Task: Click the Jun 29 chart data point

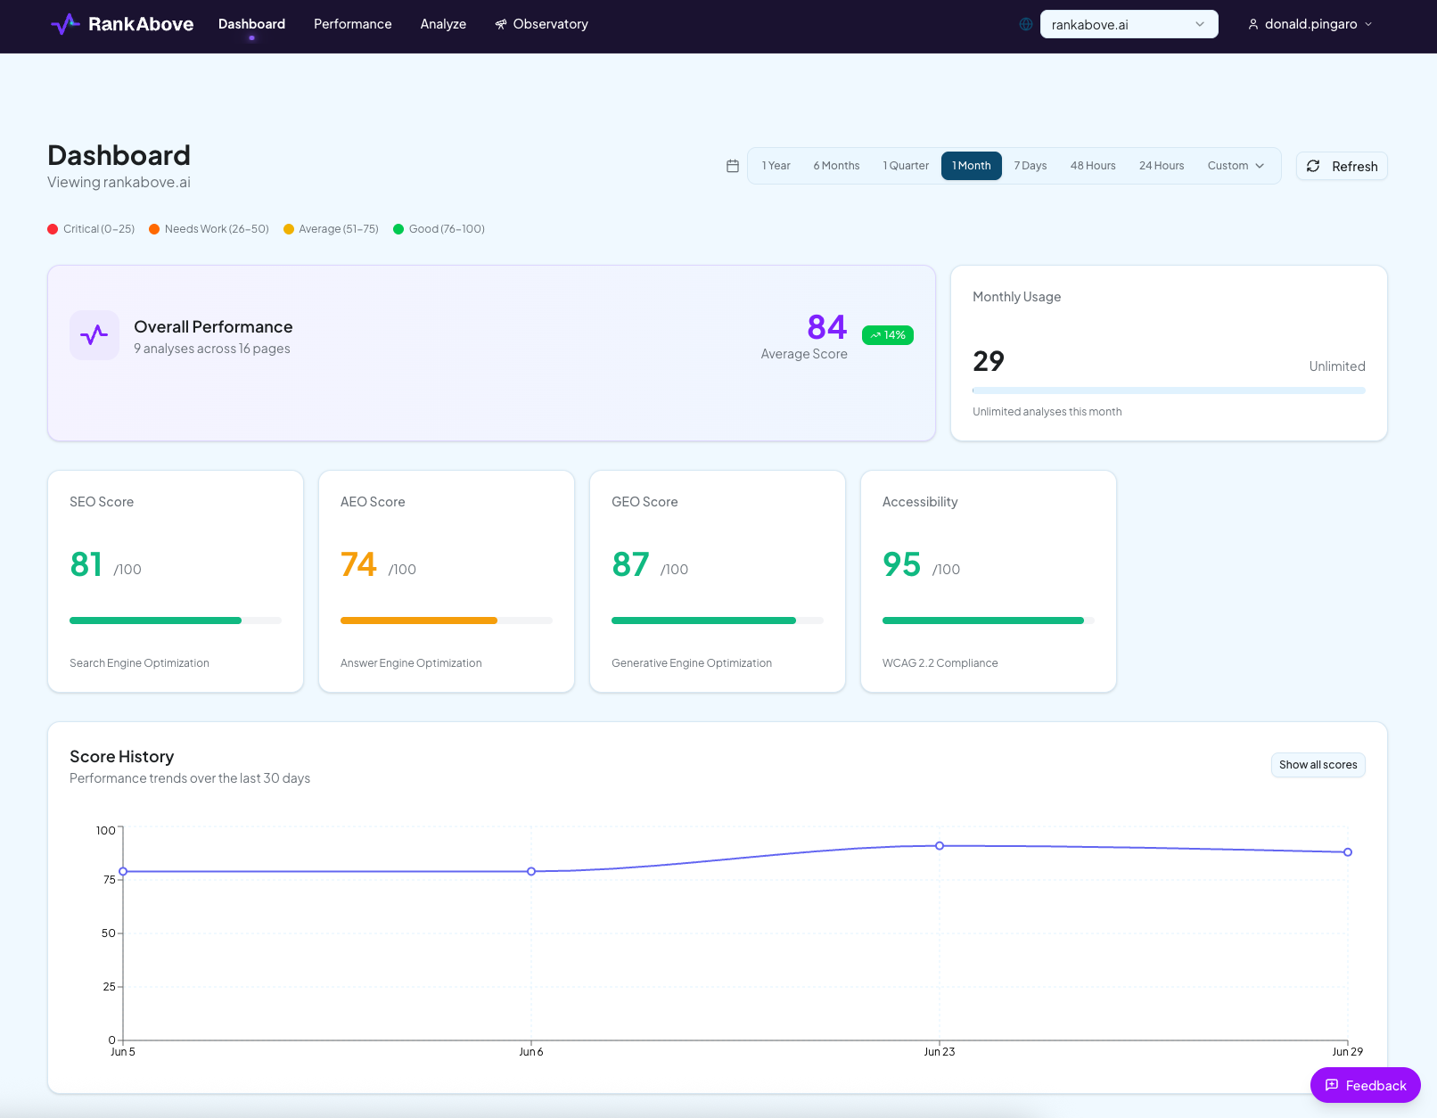Action: 1348,852
